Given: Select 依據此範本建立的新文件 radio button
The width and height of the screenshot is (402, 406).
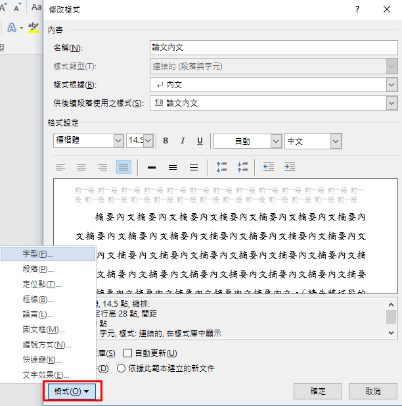Looking at the screenshot, I should [x=121, y=368].
